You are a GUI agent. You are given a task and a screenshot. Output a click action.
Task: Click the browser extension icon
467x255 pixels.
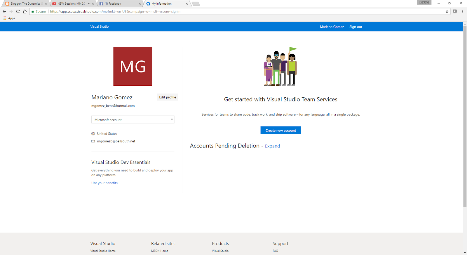pos(455,11)
